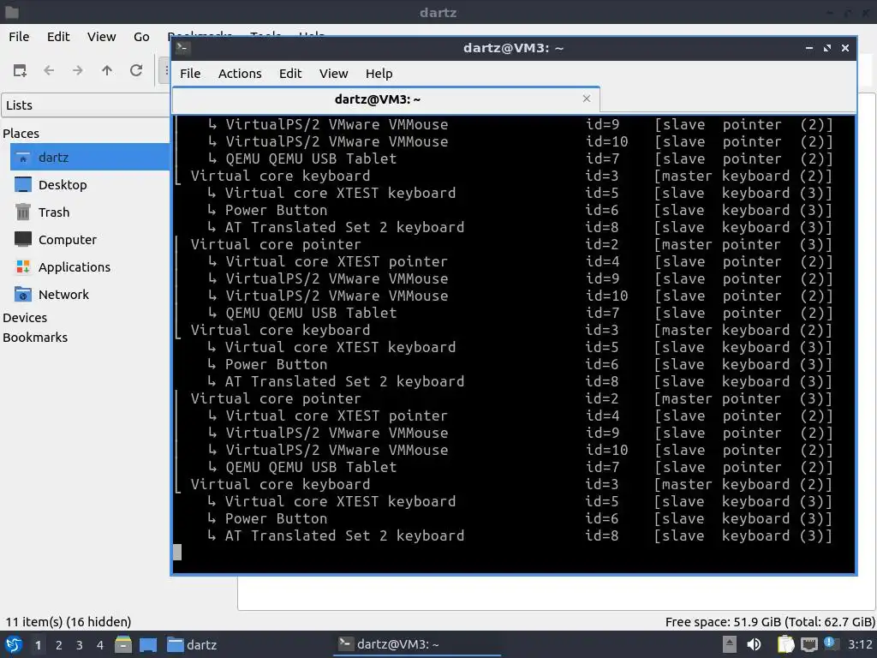The height and width of the screenshot is (658, 877).
Task: Click the network connection tray icon
Action: coord(808,644)
